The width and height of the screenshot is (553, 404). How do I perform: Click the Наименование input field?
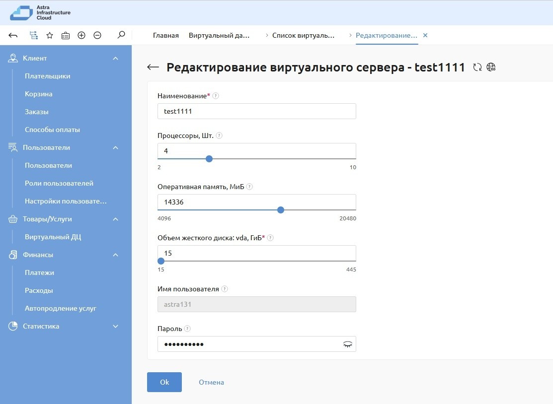(256, 111)
